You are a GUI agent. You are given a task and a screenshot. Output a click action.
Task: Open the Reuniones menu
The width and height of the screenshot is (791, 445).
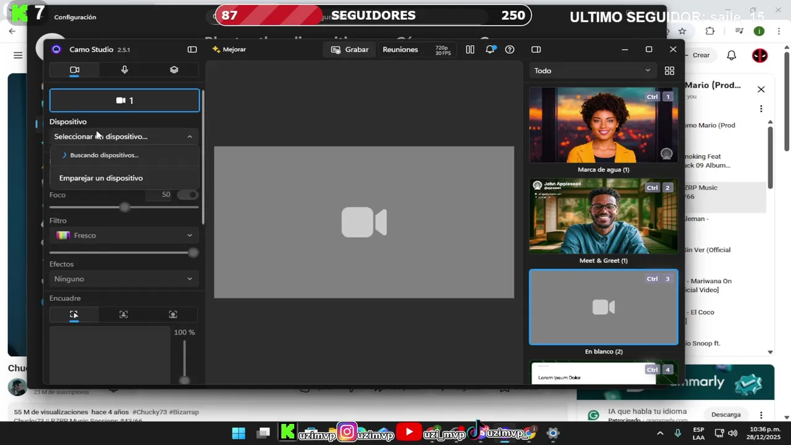(400, 49)
